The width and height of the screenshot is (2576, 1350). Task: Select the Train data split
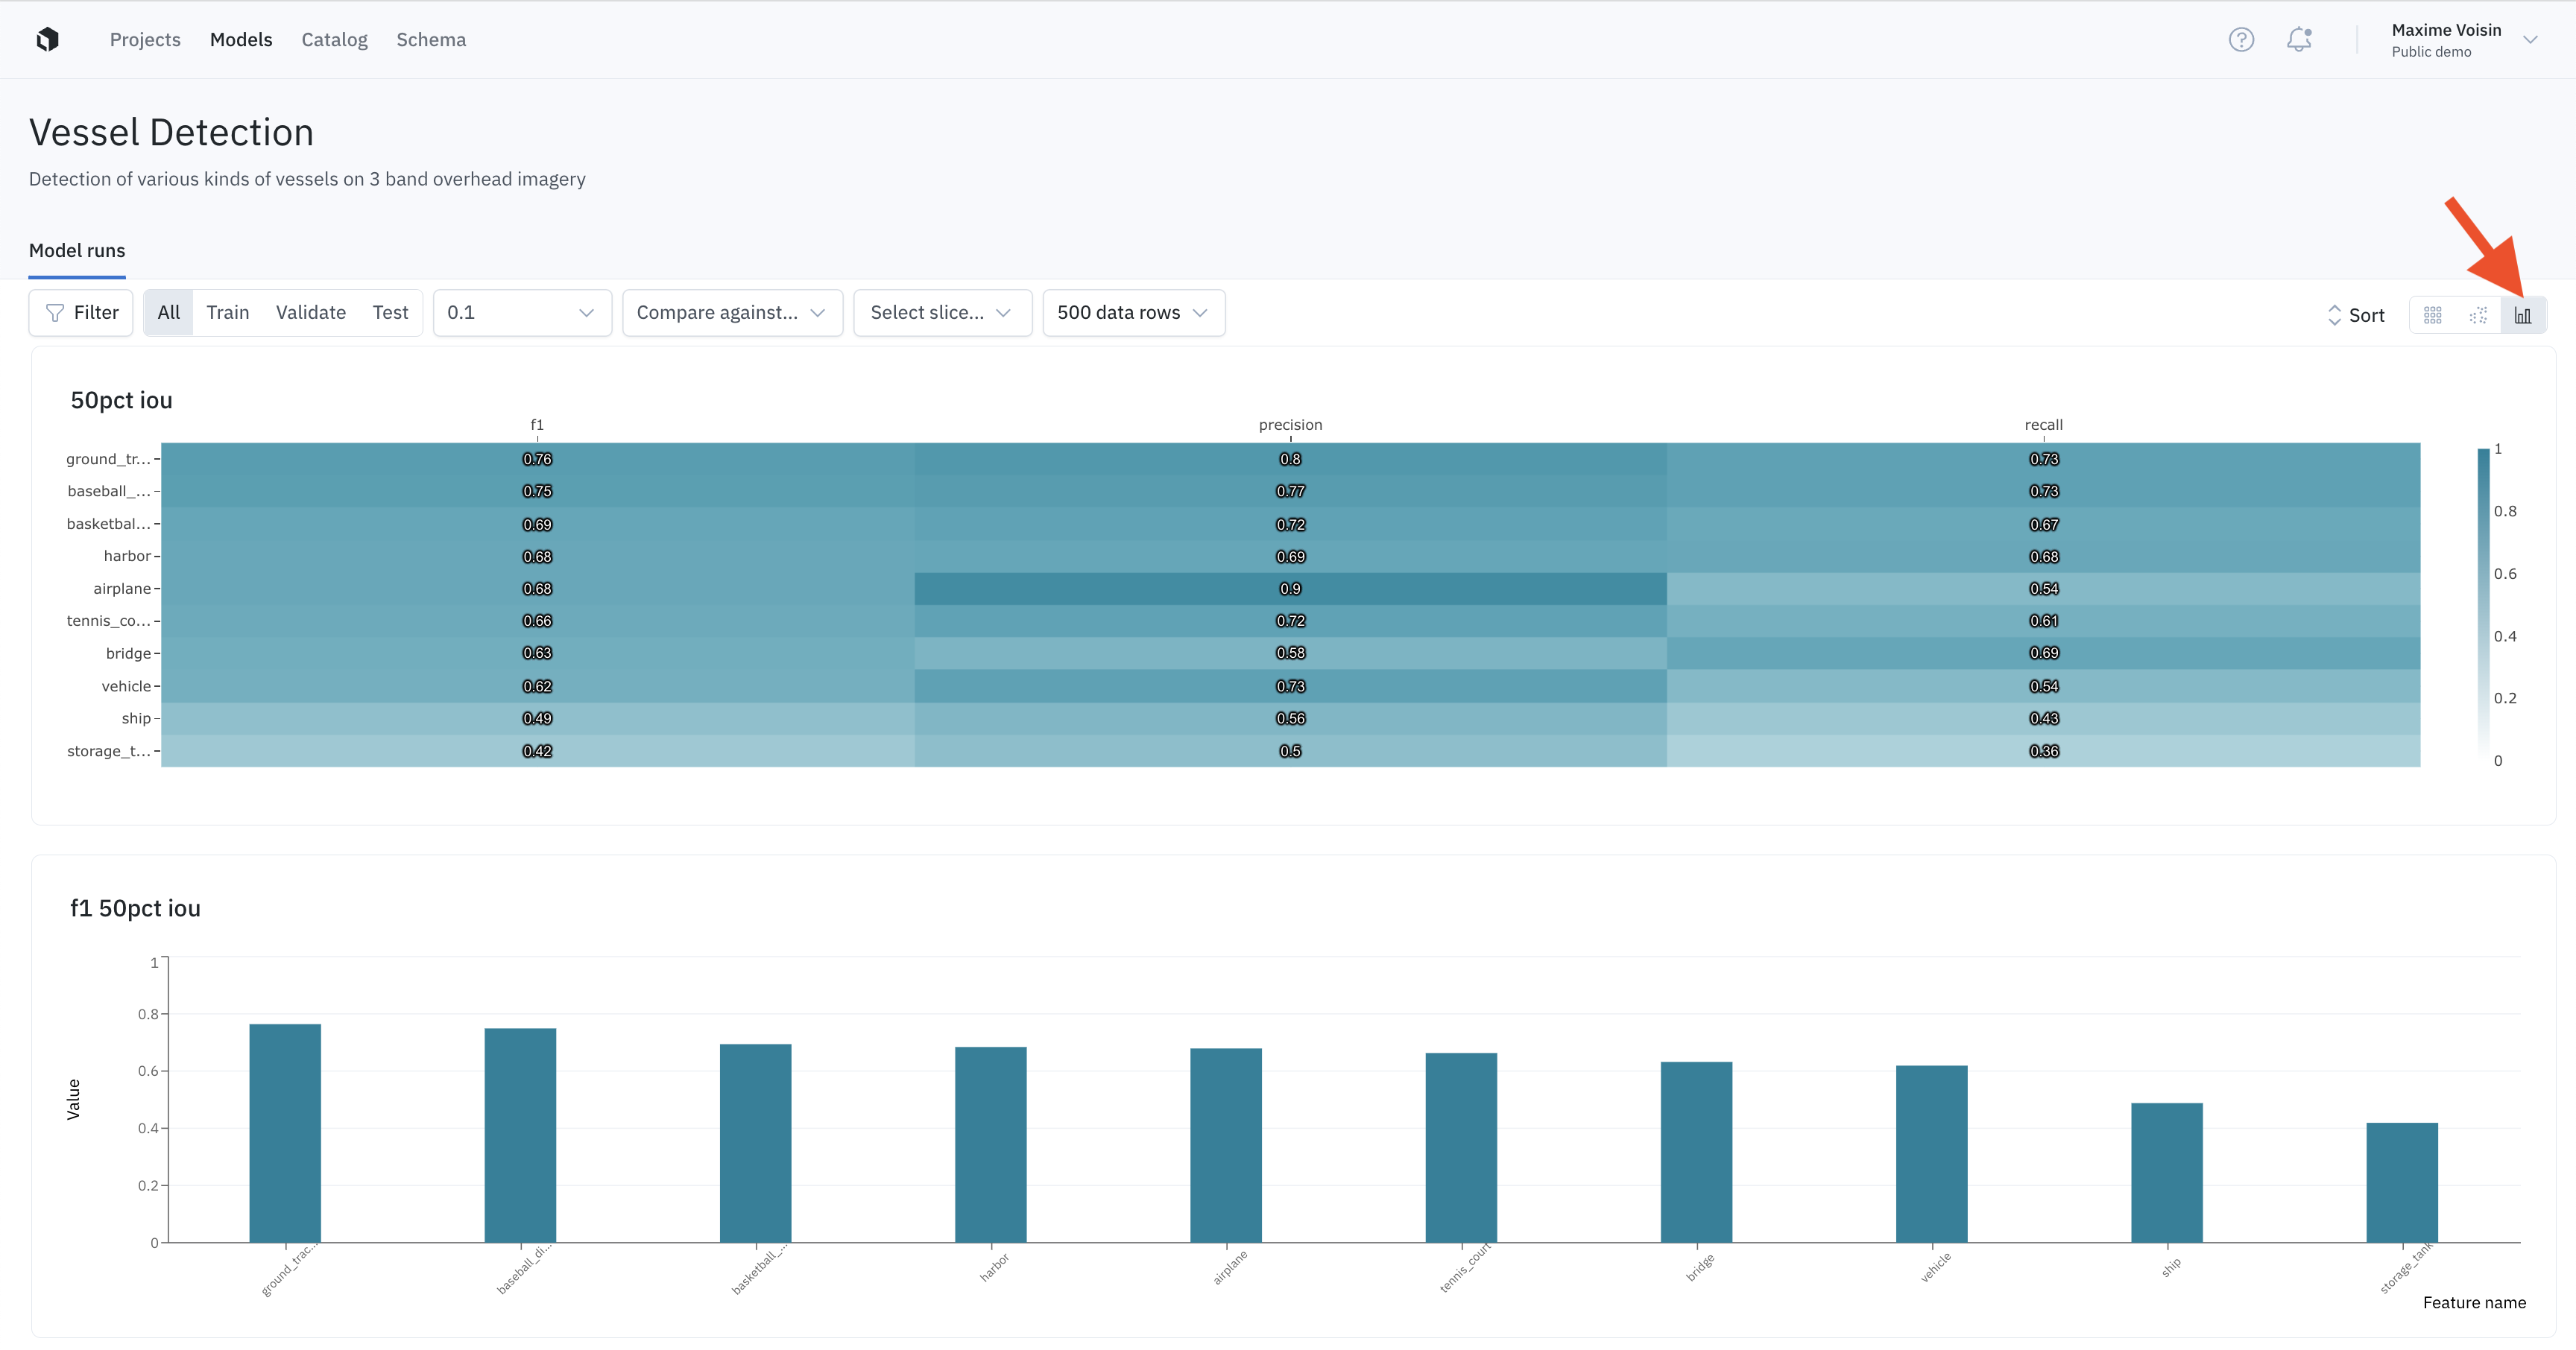pyautogui.click(x=227, y=313)
